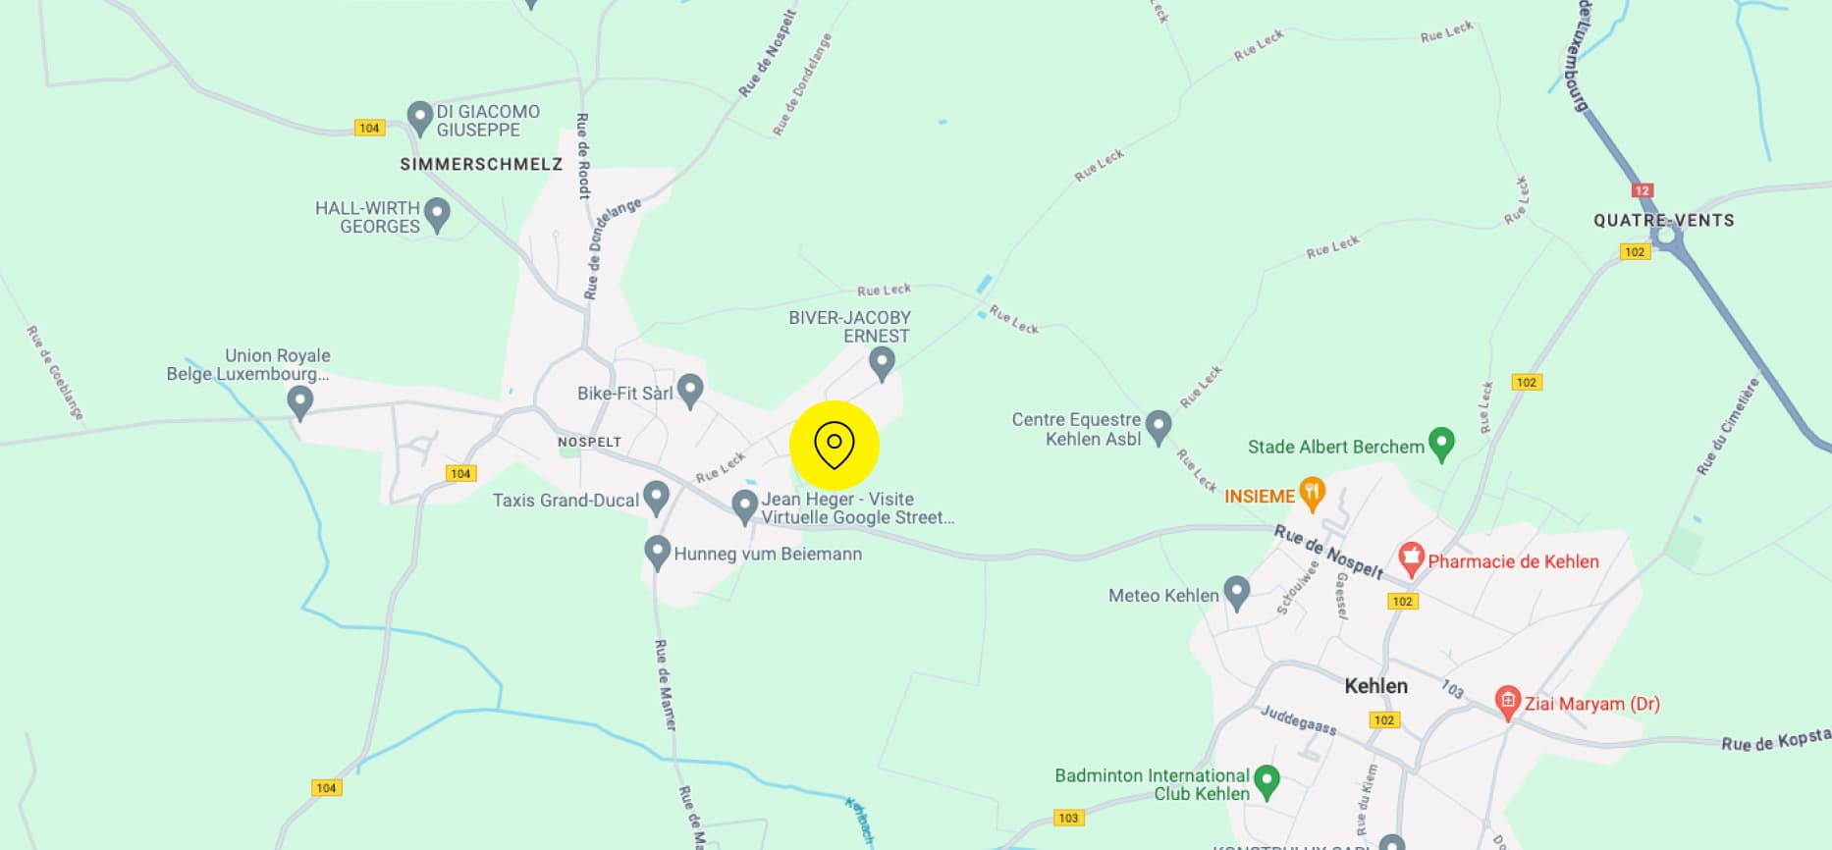Click the Jean Heger Visite Virtuelle pin
The height and width of the screenshot is (850, 1832).
[x=745, y=506]
